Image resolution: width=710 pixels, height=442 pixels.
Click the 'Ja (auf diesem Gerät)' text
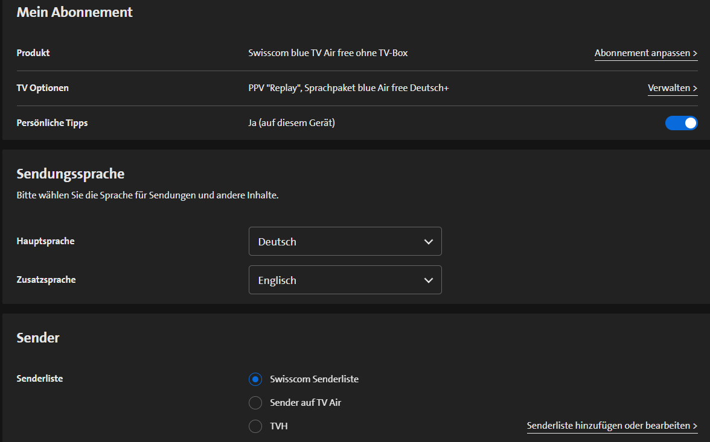292,123
